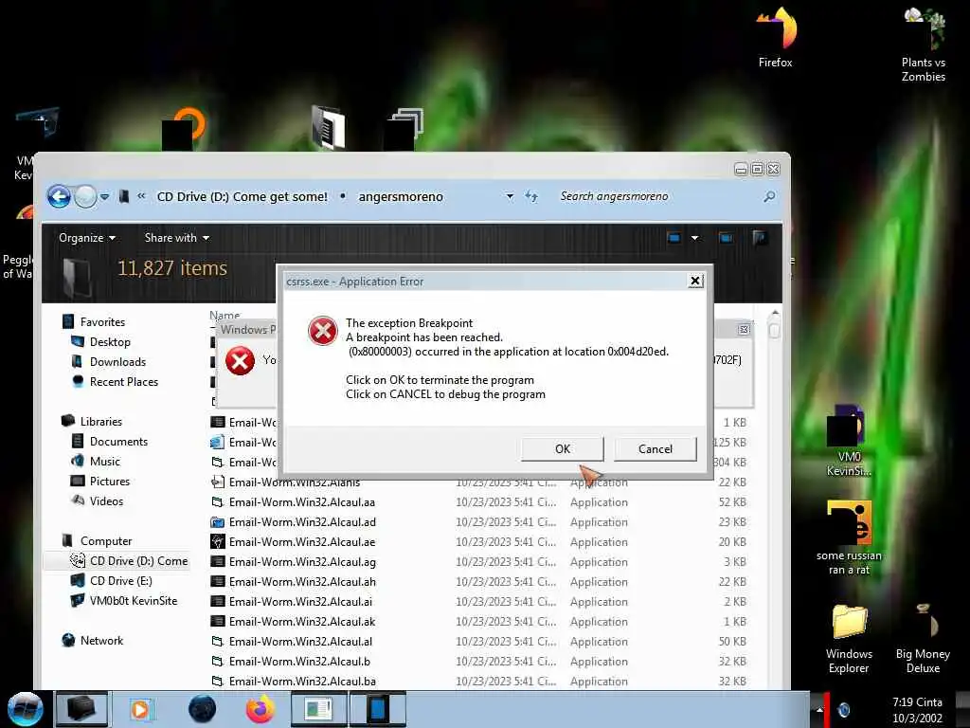The height and width of the screenshot is (728, 970).
Task: Click the taskbar clock showing 7:19
Action: click(x=917, y=710)
